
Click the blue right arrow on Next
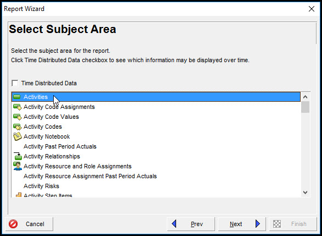[x=258, y=224]
